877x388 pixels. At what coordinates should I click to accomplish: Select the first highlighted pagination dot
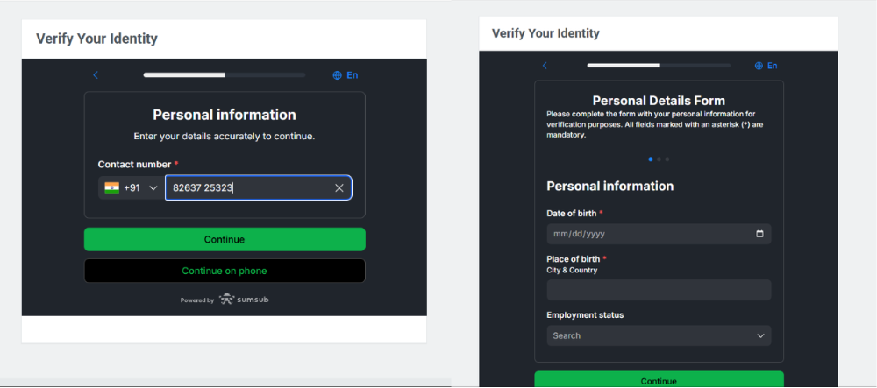point(651,159)
